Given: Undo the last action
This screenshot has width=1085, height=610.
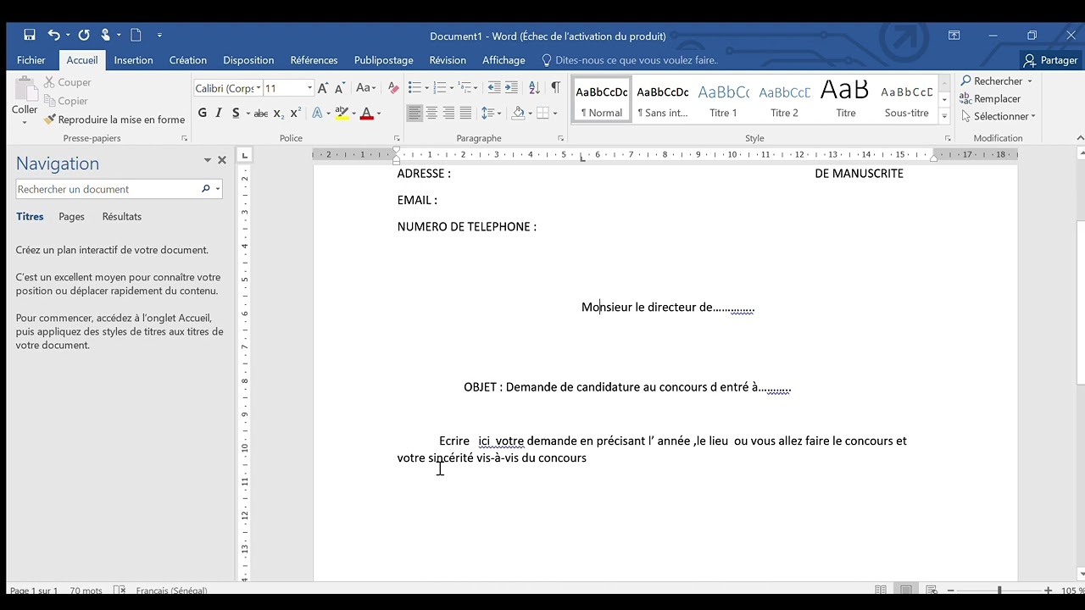Looking at the screenshot, I should [x=53, y=35].
